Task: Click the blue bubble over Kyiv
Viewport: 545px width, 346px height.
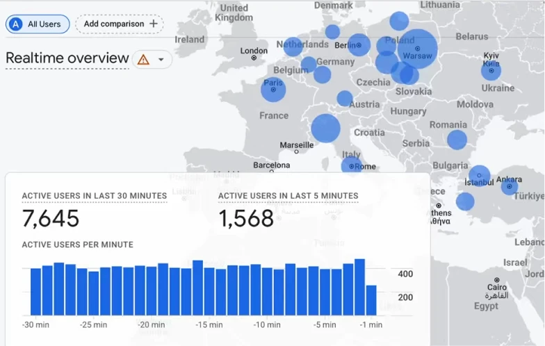Action: pyautogui.click(x=491, y=71)
